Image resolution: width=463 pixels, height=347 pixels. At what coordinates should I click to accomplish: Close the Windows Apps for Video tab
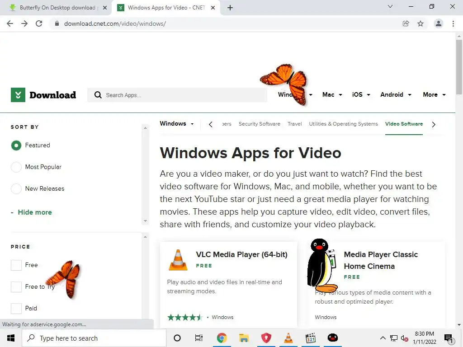pyautogui.click(x=213, y=8)
